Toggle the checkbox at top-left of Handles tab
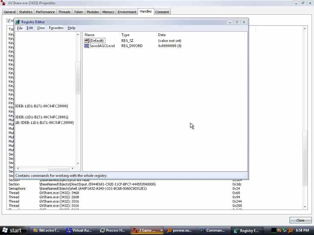The width and height of the screenshot is (314, 235). pos(8,21)
